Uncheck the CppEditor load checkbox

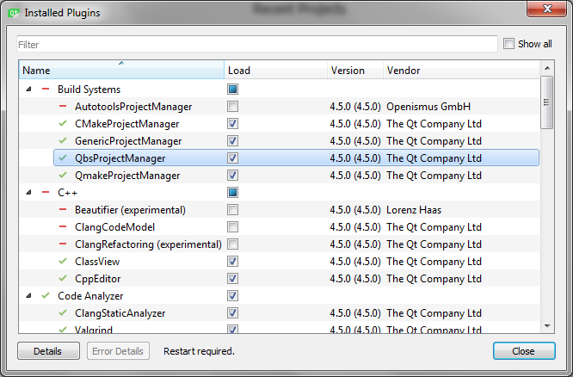pos(233,279)
